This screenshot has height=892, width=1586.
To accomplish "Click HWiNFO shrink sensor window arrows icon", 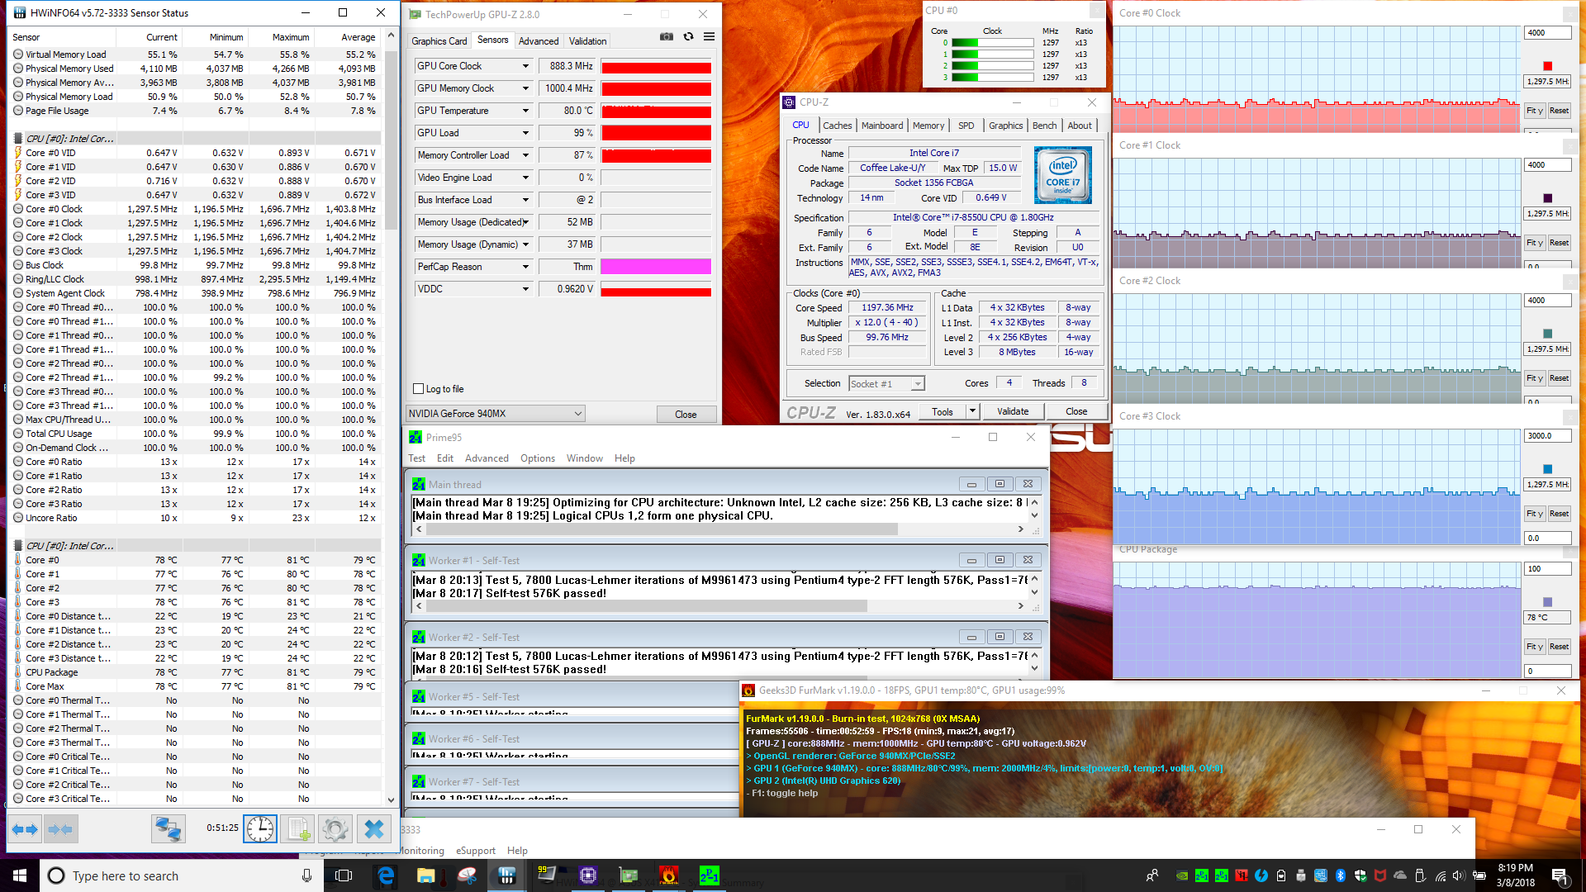I will pos(59,828).
